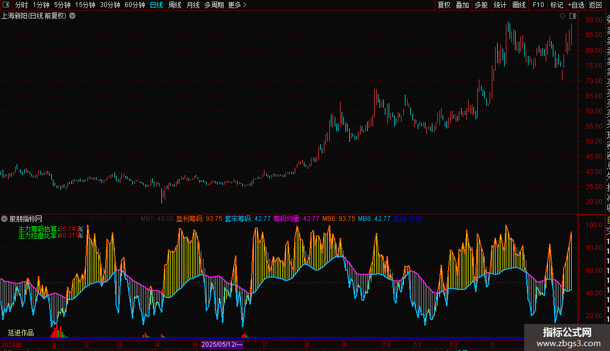610x351 pixels.
Task: Select the 15分钟 period tab
Action: click(85, 5)
